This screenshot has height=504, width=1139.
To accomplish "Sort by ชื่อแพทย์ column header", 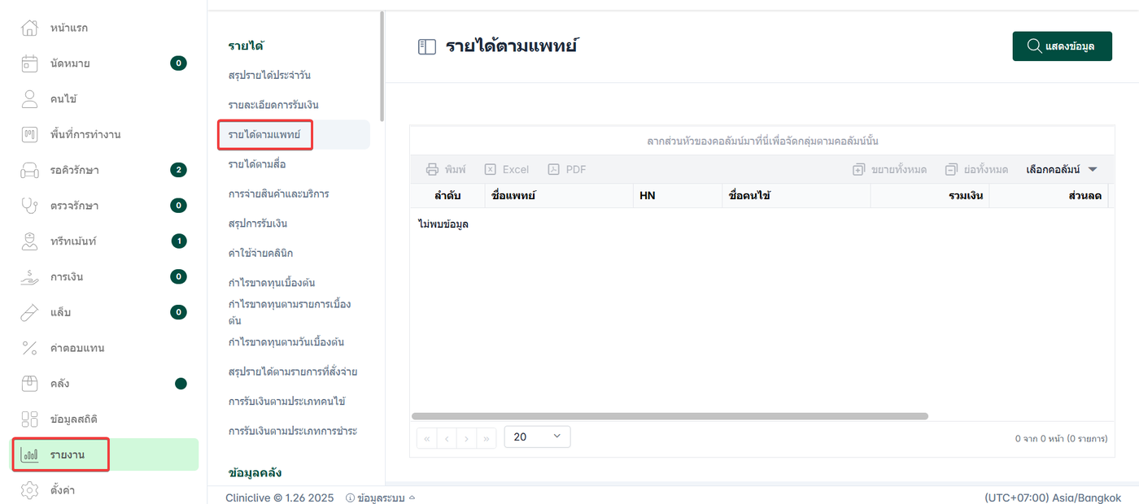I will pyautogui.click(x=558, y=196).
